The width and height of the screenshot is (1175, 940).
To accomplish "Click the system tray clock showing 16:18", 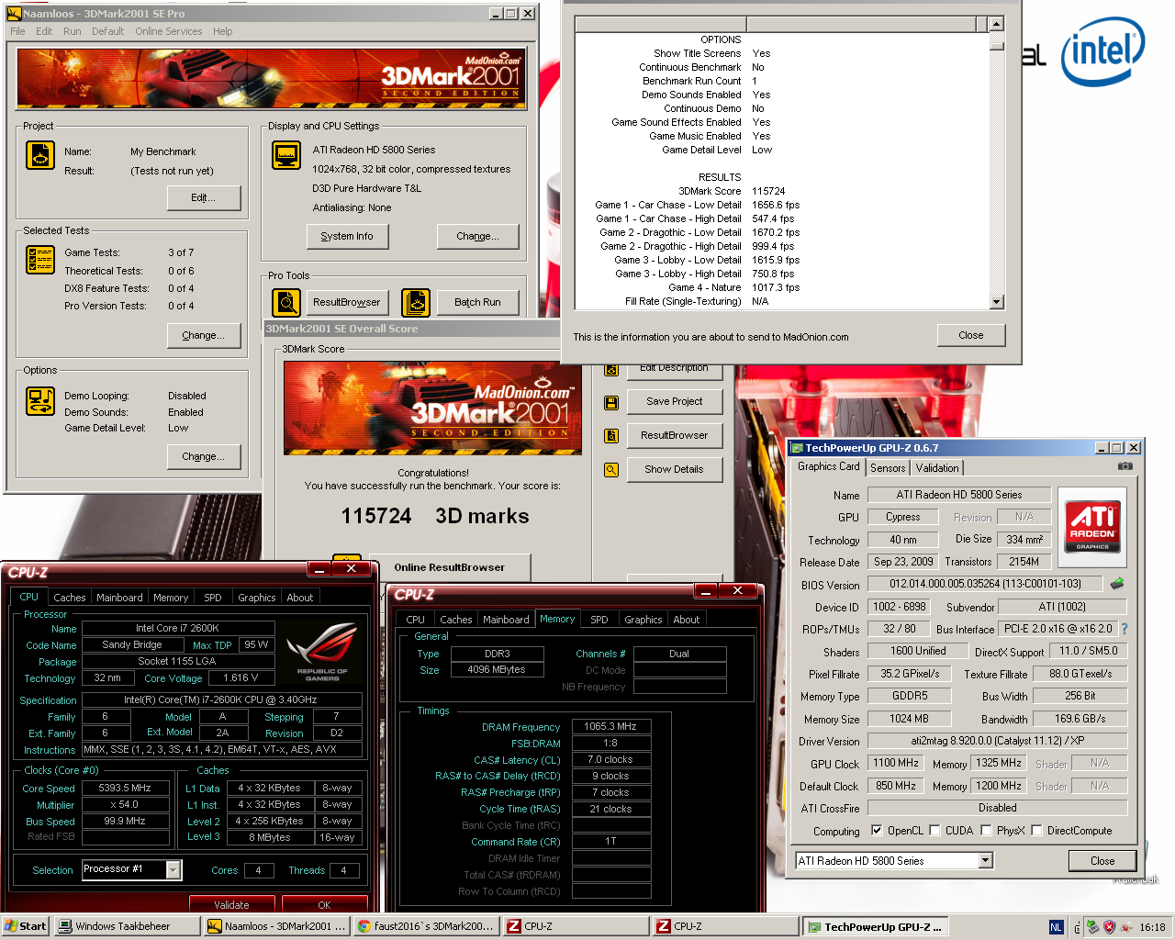I will 1152,927.
